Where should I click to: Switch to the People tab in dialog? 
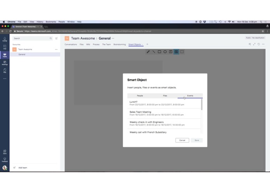click(x=140, y=96)
